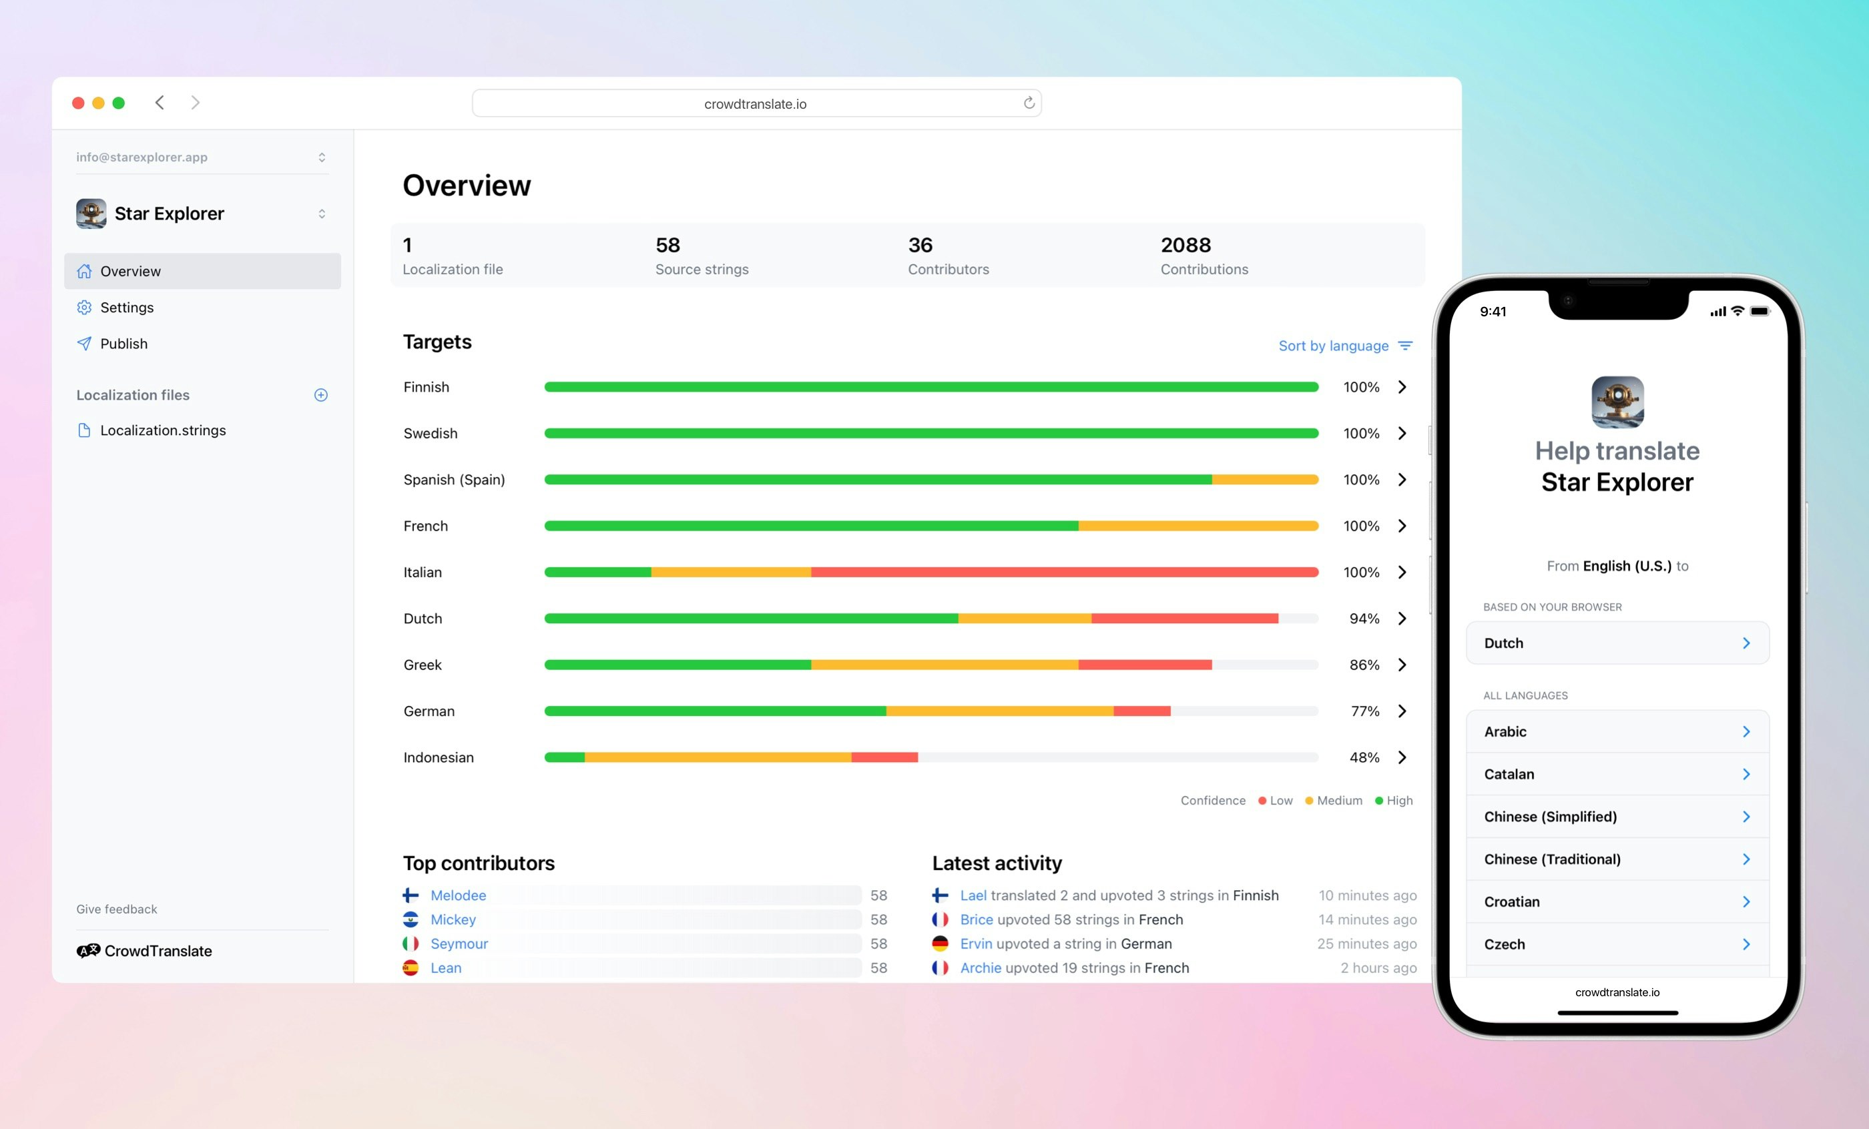The width and height of the screenshot is (1869, 1129).
Task: Click Lean's Spanish flag icon
Action: [411, 968]
